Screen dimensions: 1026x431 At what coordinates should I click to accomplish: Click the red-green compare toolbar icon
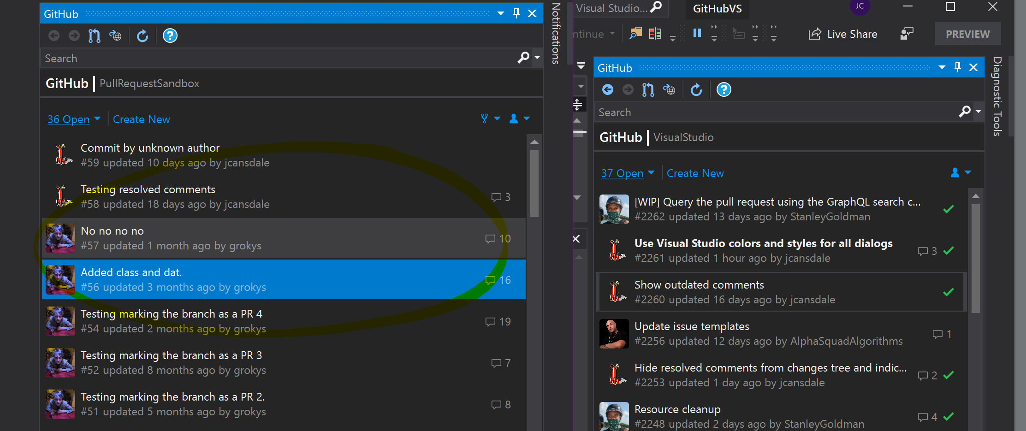point(655,33)
